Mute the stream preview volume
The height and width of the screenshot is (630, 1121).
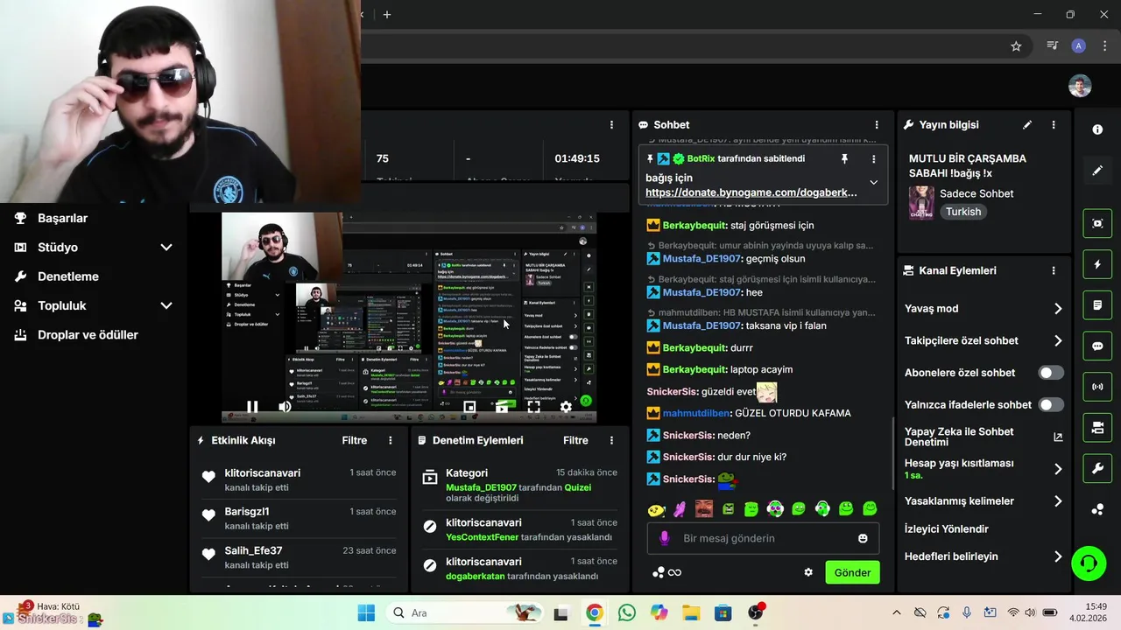(285, 407)
